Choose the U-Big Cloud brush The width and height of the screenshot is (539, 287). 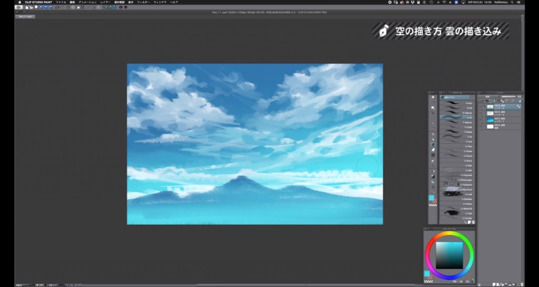(457, 190)
